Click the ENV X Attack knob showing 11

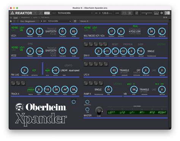107,51
